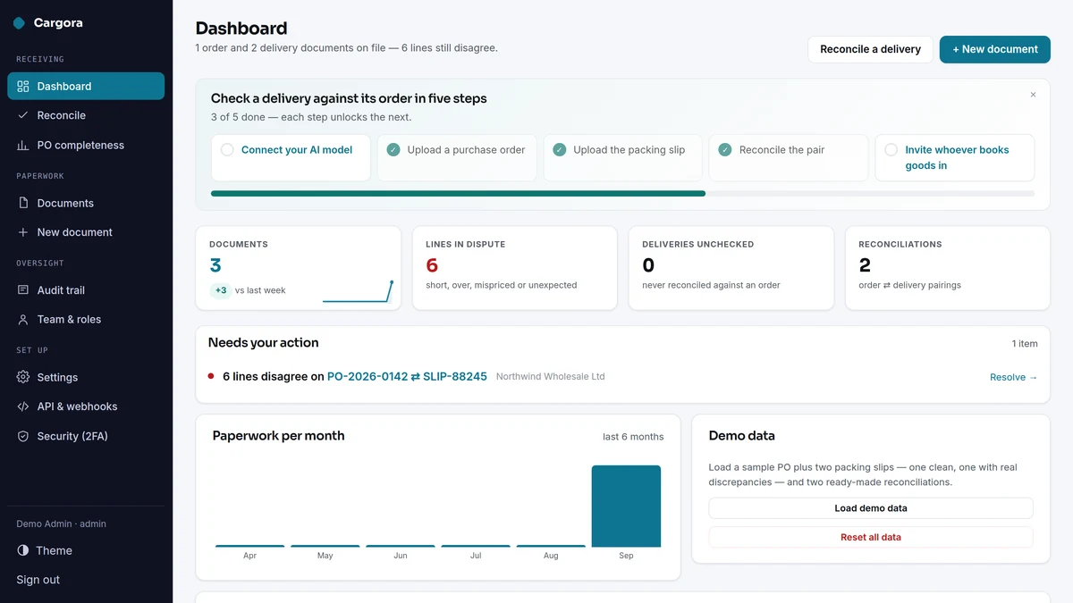
Task: Open API & webhooks page
Action: (x=86, y=406)
